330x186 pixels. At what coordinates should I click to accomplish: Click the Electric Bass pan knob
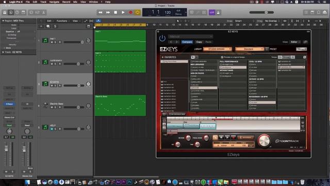point(88,105)
